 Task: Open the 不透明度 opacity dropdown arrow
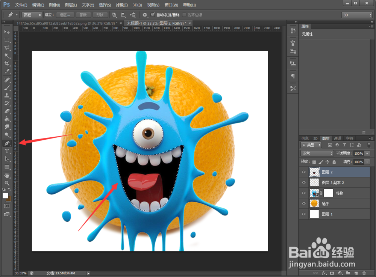coord(367,154)
